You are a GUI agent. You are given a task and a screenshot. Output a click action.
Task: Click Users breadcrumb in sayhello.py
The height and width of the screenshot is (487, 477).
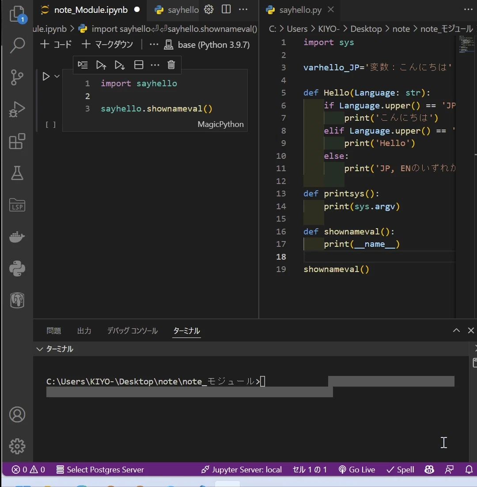point(297,29)
